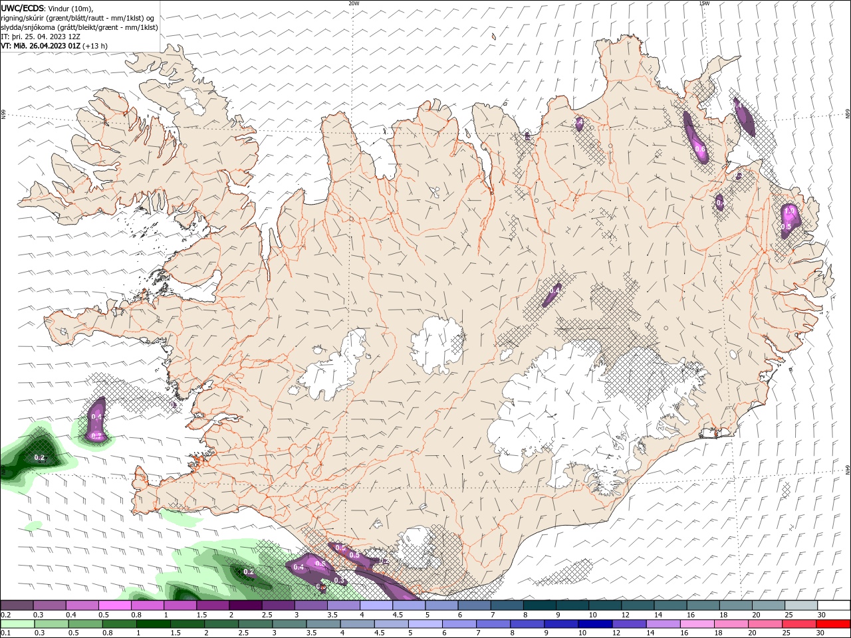Click the 20W longitude label
This screenshot has height=638, width=851.
pyautogui.click(x=354, y=3)
